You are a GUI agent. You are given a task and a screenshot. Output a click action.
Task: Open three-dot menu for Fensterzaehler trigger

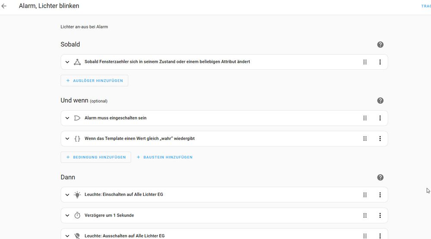[x=380, y=62]
